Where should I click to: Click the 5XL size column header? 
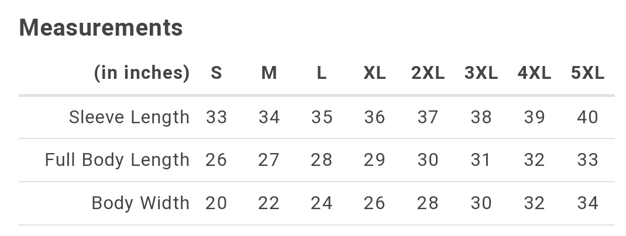pyautogui.click(x=587, y=73)
